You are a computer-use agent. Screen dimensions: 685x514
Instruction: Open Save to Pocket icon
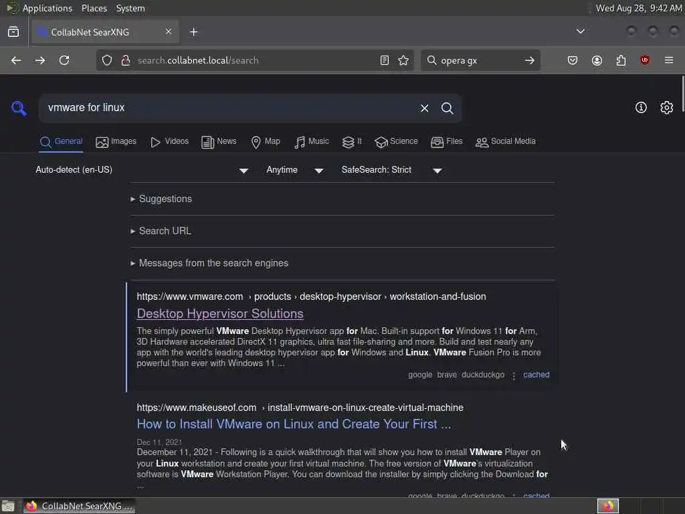573,60
